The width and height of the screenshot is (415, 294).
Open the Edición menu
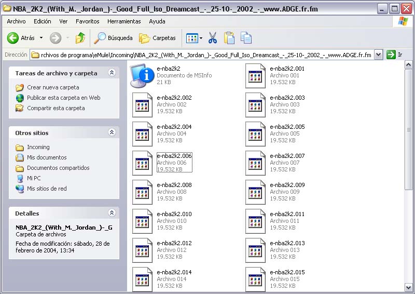pyautogui.click(x=43, y=21)
